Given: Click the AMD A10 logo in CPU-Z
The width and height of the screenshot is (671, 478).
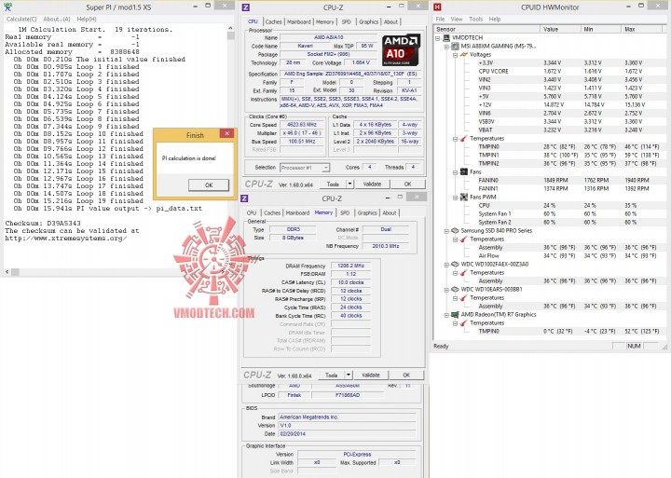Looking at the screenshot, I should tap(400, 49).
